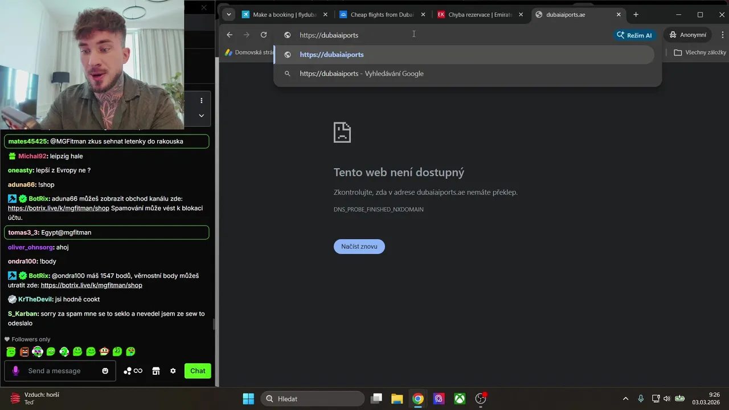Open the botrix shop link after ondra100
The image size is (729, 410).
click(x=92, y=285)
